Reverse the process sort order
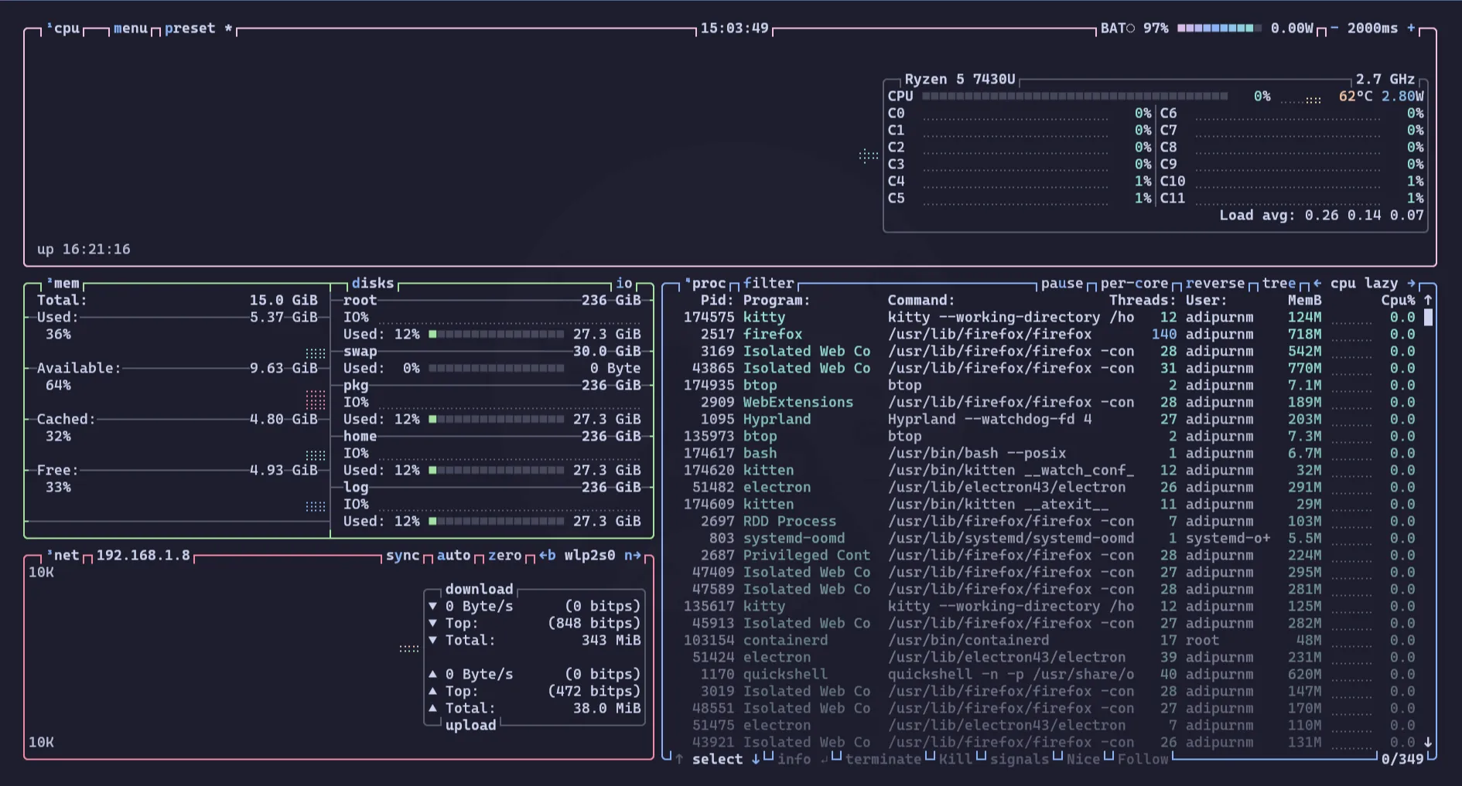This screenshot has width=1462, height=786. [1214, 284]
